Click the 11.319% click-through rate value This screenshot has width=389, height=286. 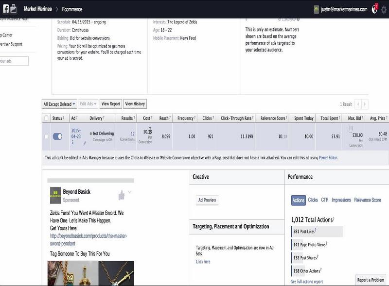tap(247, 136)
